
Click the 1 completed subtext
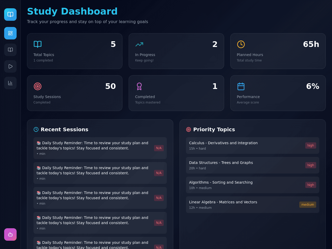[x=43, y=60]
